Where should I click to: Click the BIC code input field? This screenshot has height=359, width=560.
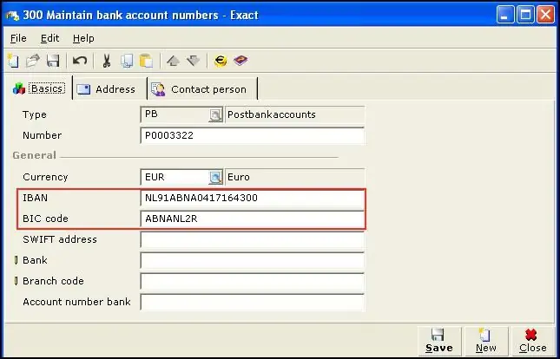(253, 219)
